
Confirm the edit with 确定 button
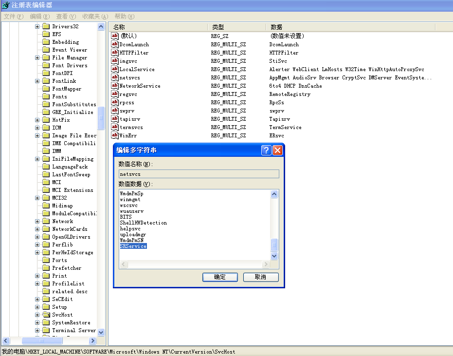(x=220, y=277)
